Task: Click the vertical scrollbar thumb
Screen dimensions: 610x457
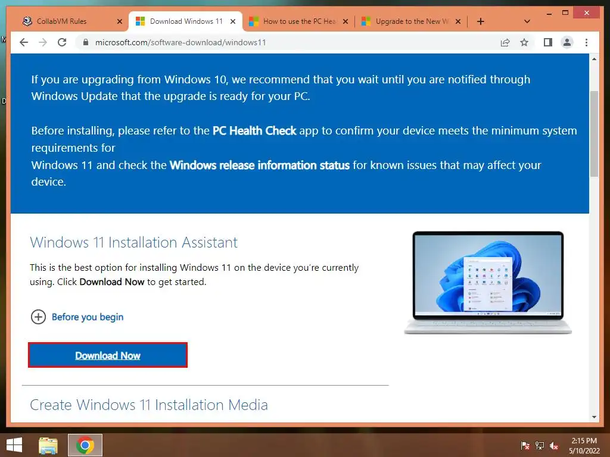Action: pyautogui.click(x=594, y=134)
